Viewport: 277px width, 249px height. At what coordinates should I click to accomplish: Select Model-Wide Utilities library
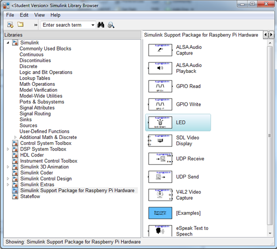(41, 96)
